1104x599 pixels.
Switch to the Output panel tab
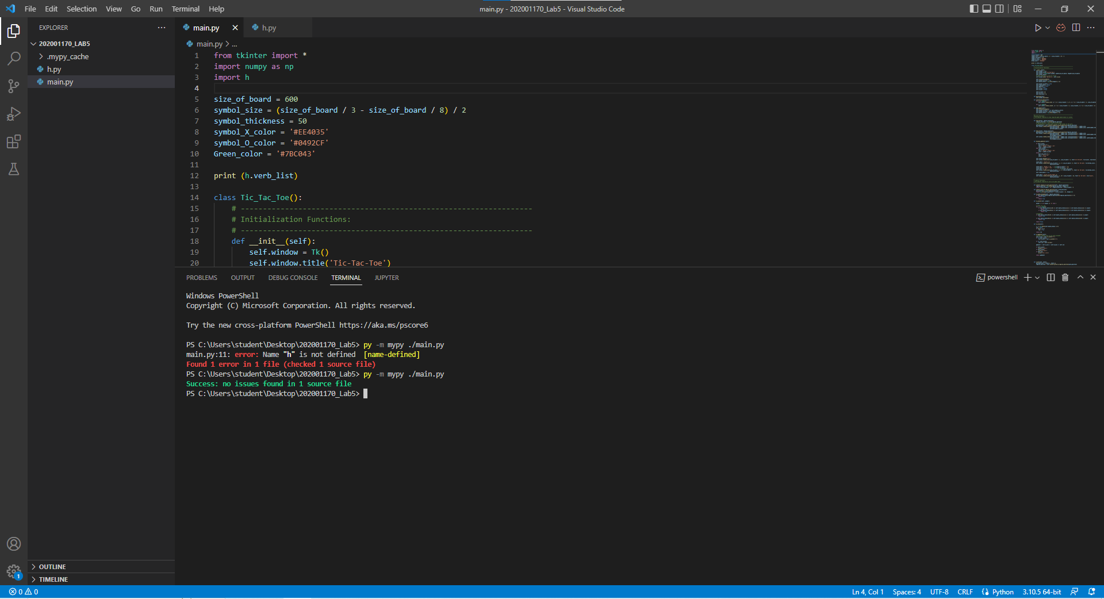click(x=243, y=278)
